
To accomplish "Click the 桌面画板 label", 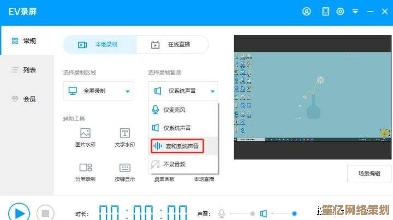I will (x=164, y=179).
